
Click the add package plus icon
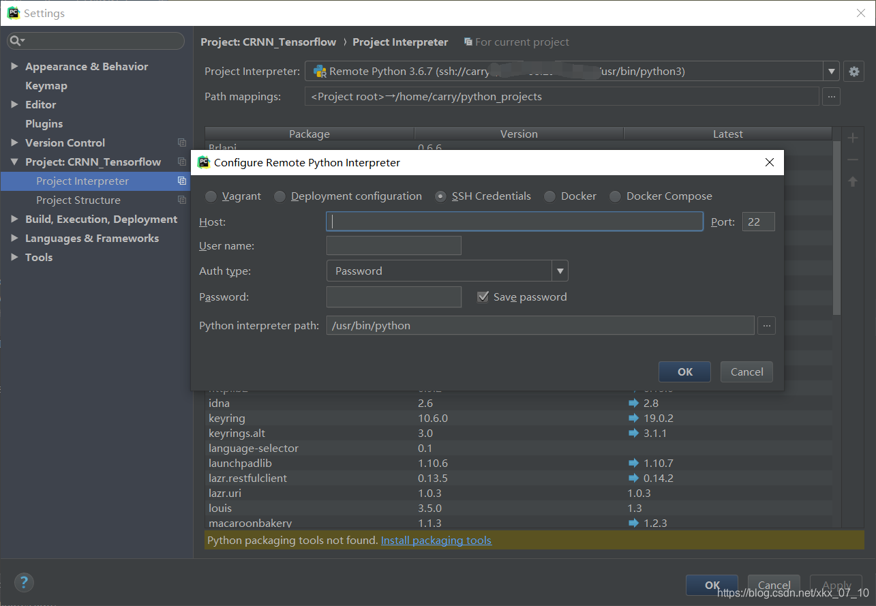(x=853, y=138)
